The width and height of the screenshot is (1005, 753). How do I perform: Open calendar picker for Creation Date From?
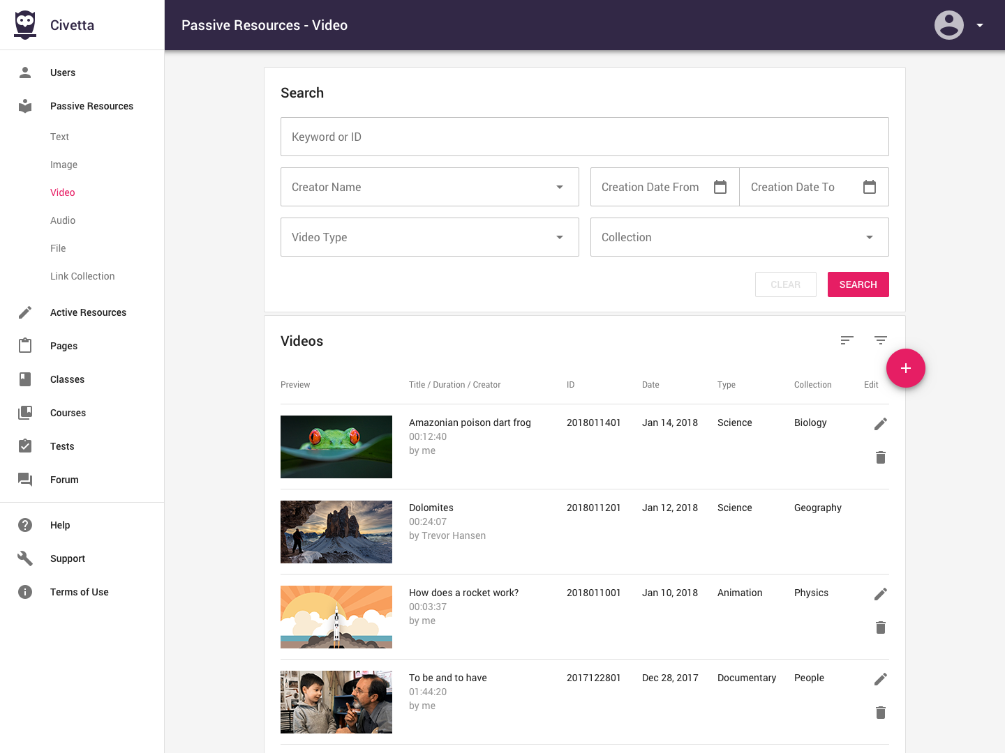[720, 187]
